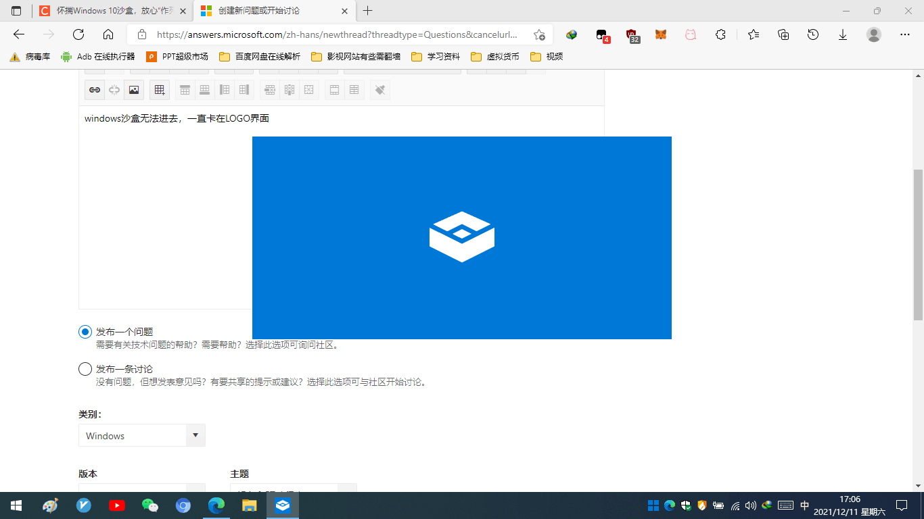This screenshot has width=924, height=519.
Task: Click the Windows Sandbox loading logo
Action: [x=462, y=237]
